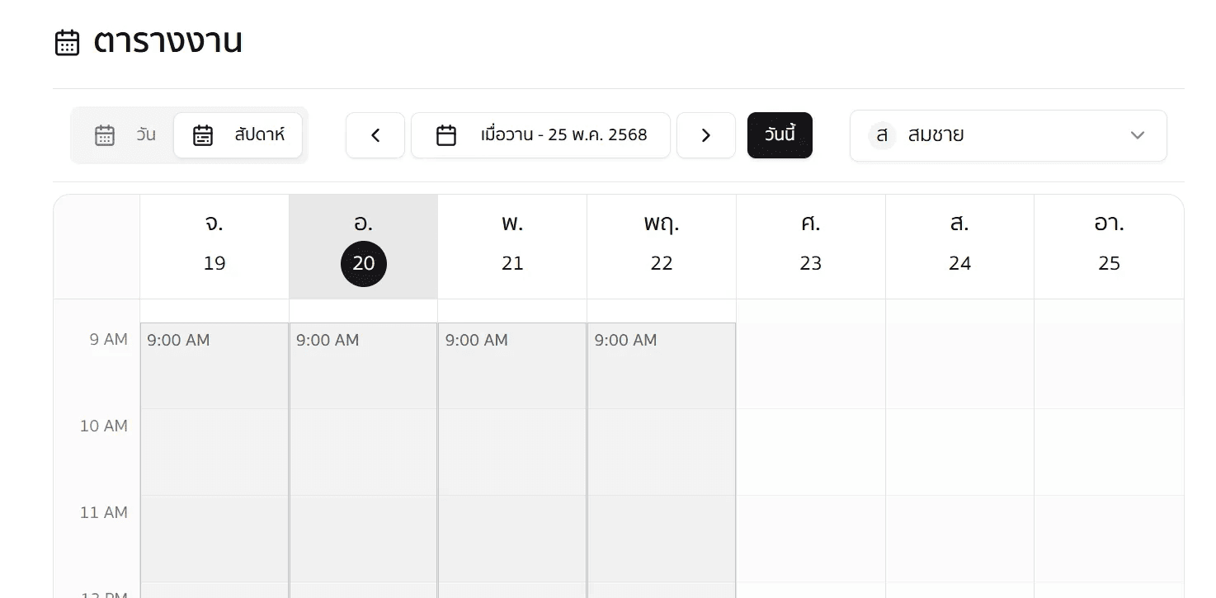The image size is (1216, 598).
Task: Click the calendar icon inside the date range selector
Action: (446, 134)
